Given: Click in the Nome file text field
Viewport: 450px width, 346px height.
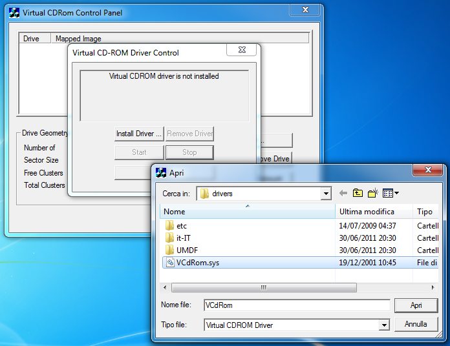Looking at the screenshot, I should 296,305.
